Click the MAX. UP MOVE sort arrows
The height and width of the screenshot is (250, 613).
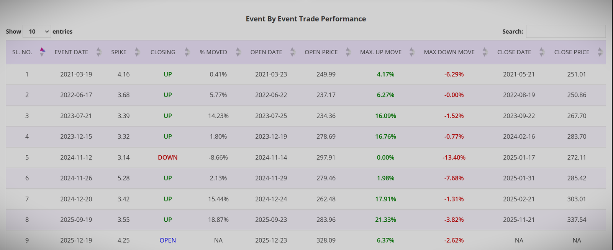[x=411, y=52]
